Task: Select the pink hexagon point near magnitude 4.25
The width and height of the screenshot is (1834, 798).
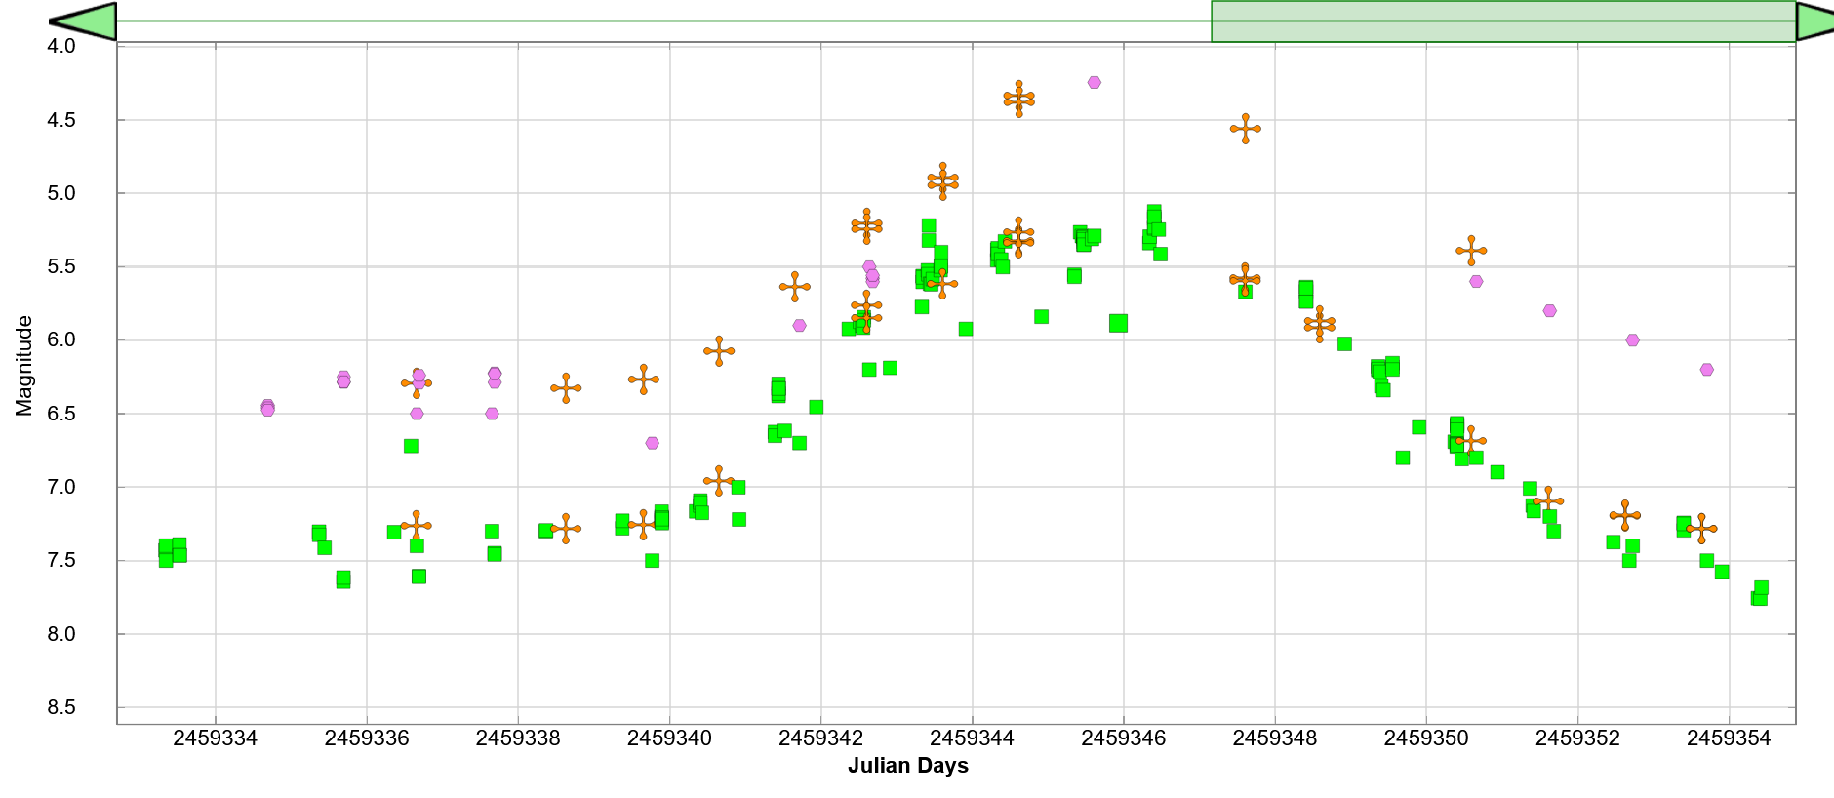Action: pos(1095,83)
